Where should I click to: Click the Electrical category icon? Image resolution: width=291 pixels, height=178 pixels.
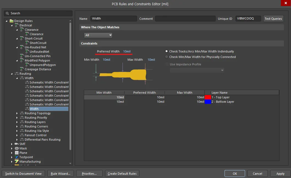17,25
